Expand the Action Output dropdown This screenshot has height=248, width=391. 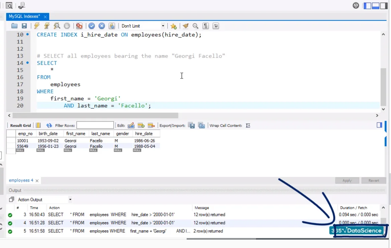tap(70, 200)
